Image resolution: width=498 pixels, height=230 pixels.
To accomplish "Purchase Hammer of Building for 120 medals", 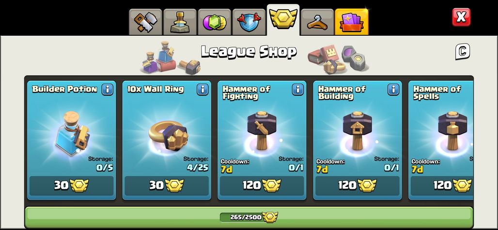I will click(358, 185).
